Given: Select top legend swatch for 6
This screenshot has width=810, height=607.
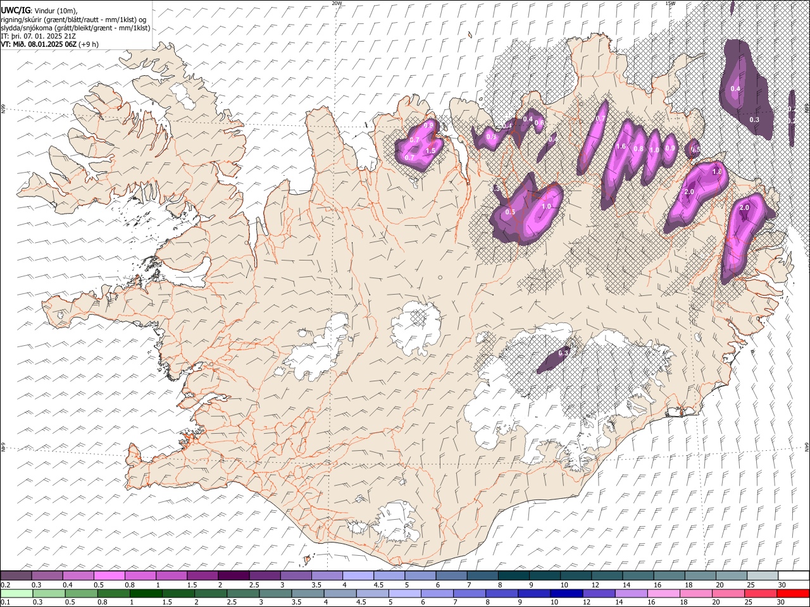Looking at the screenshot, I should click(x=451, y=575).
